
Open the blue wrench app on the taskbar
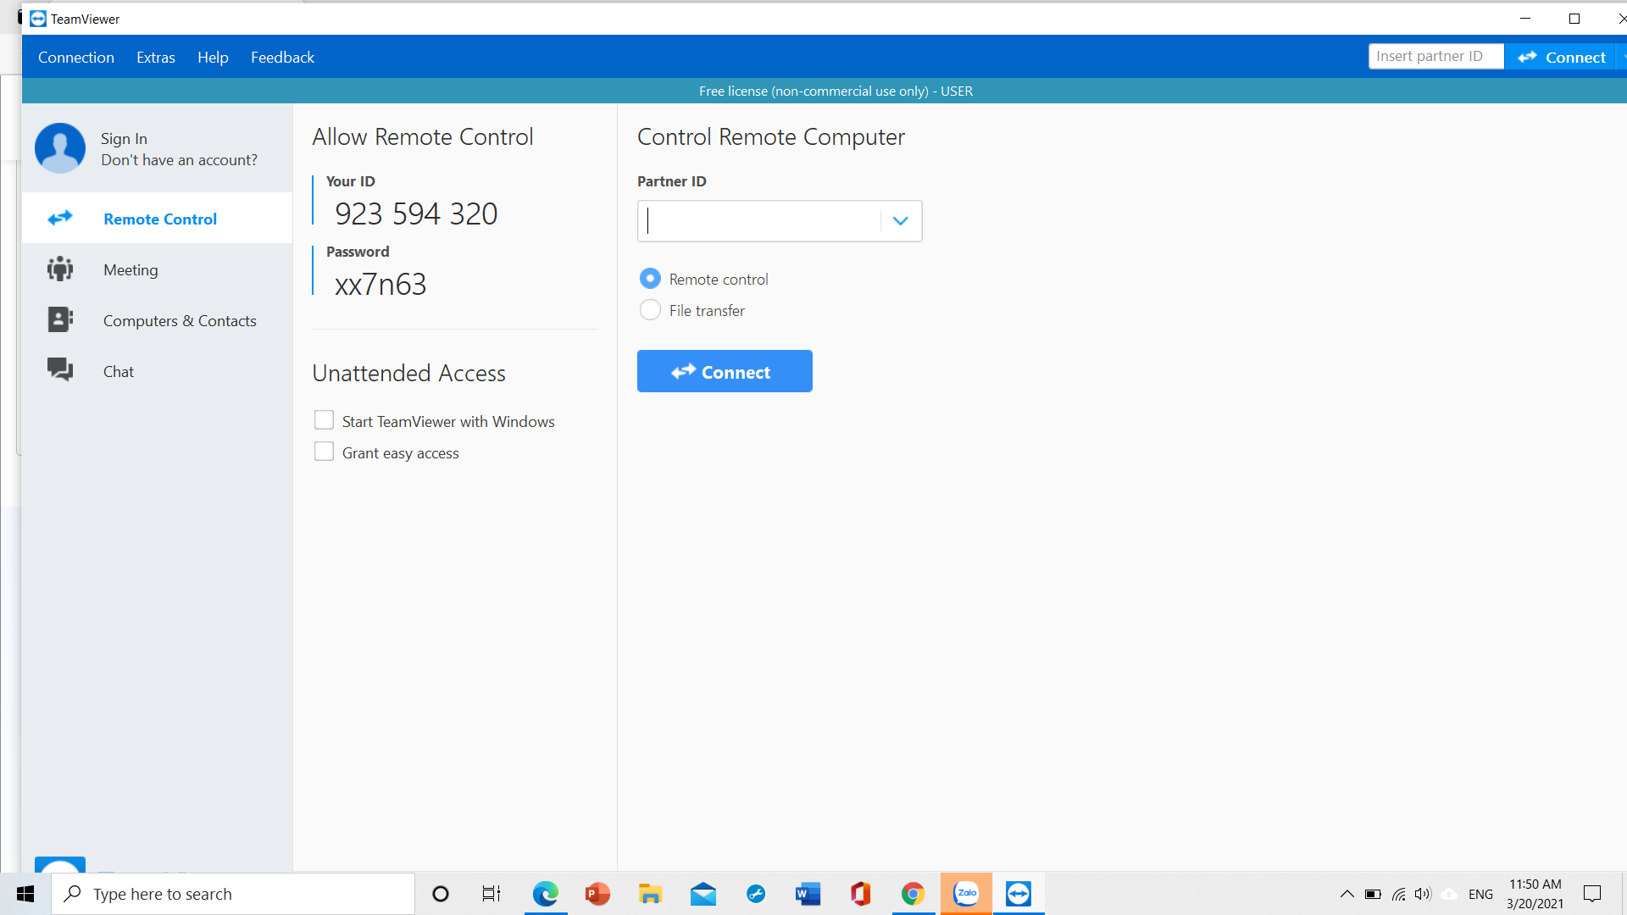(756, 894)
